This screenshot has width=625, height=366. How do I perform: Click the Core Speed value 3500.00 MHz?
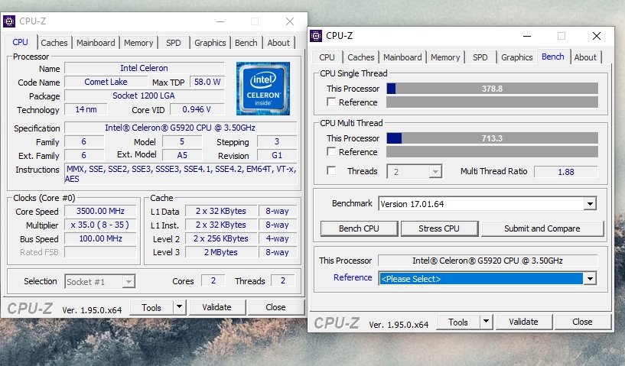coord(100,211)
